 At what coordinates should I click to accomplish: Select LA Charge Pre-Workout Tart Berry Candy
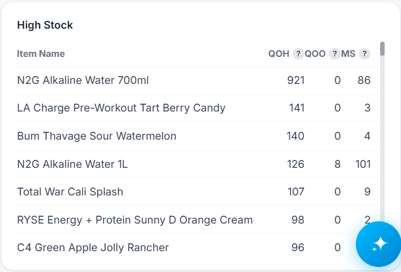(x=198, y=108)
